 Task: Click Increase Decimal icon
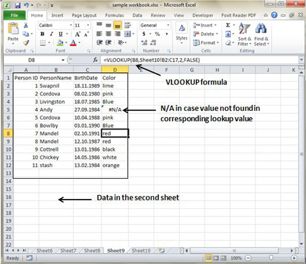(144, 43)
